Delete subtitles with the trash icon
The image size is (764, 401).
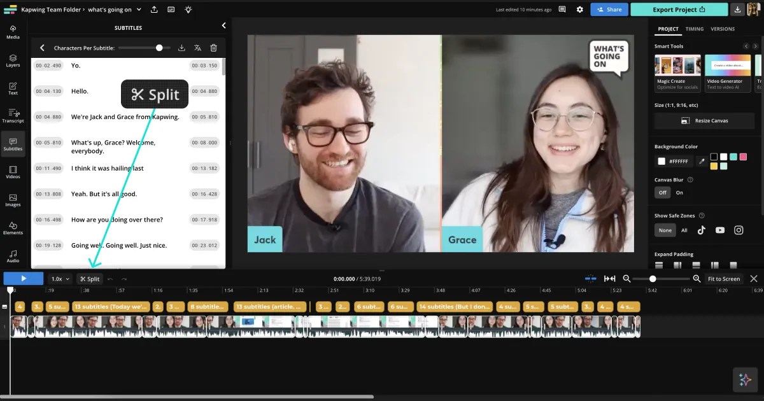pyautogui.click(x=215, y=48)
